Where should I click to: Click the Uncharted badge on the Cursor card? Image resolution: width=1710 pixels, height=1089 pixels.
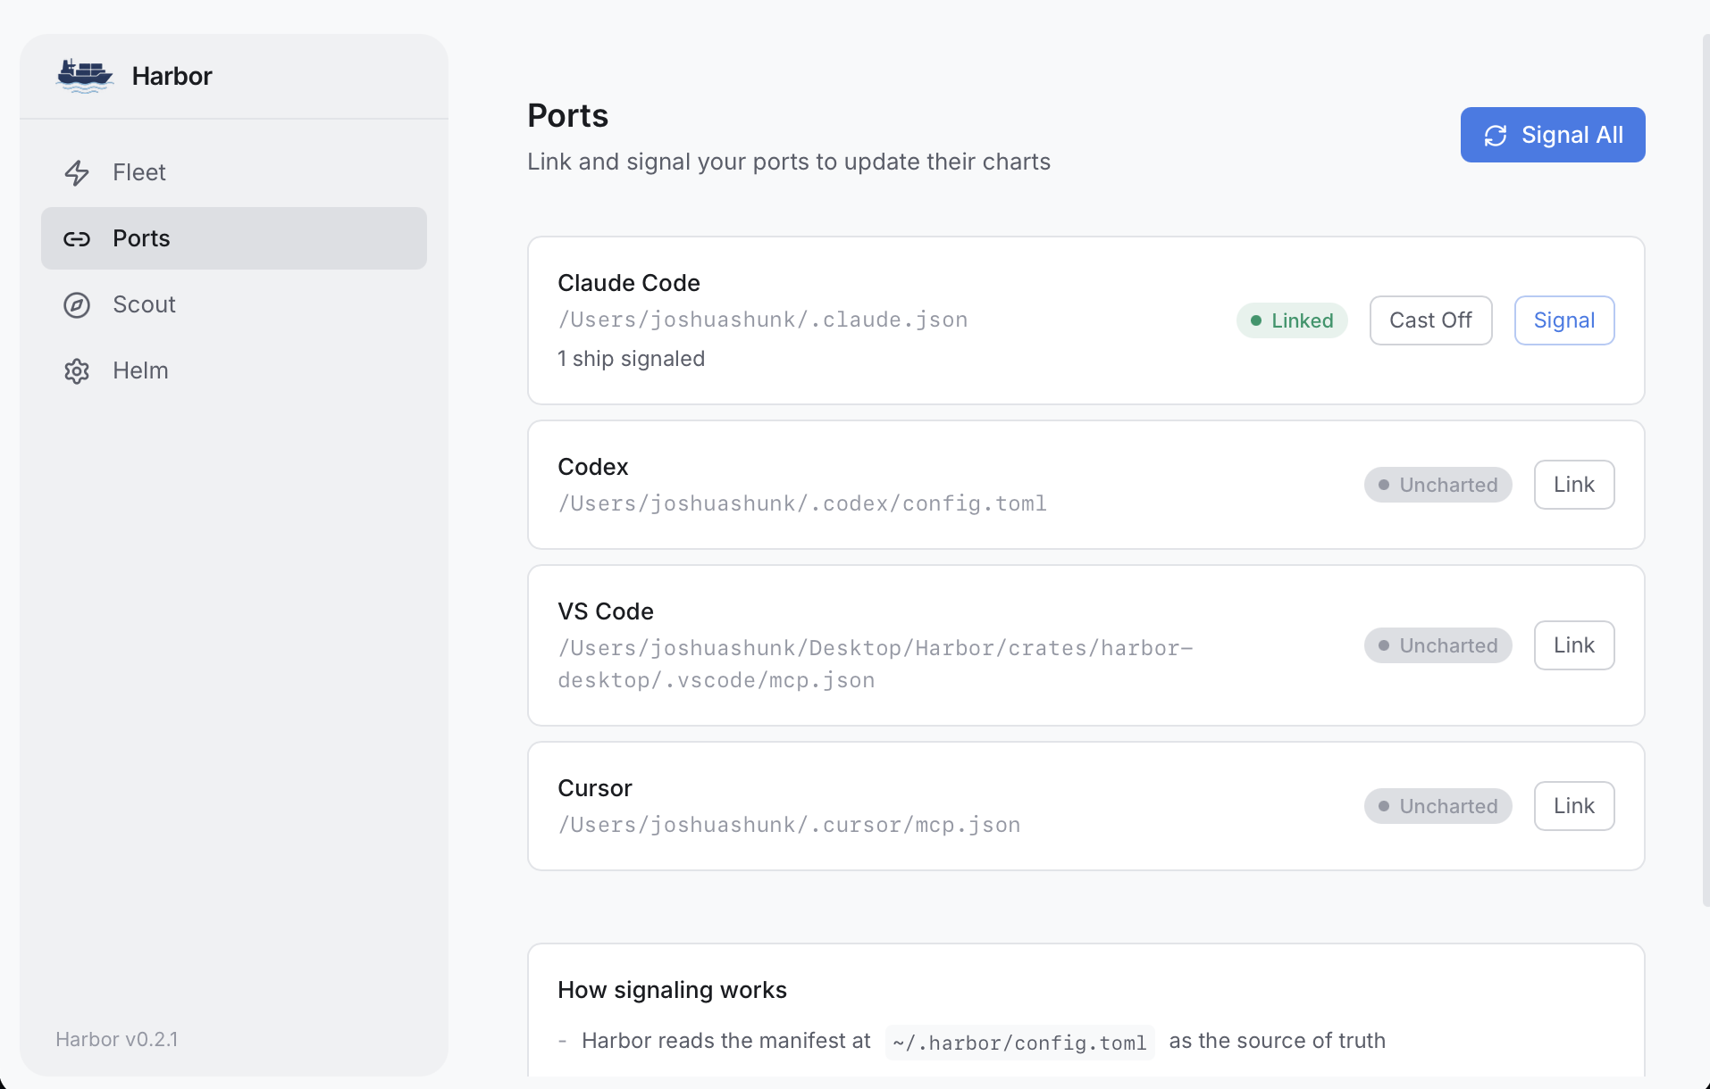(x=1438, y=805)
